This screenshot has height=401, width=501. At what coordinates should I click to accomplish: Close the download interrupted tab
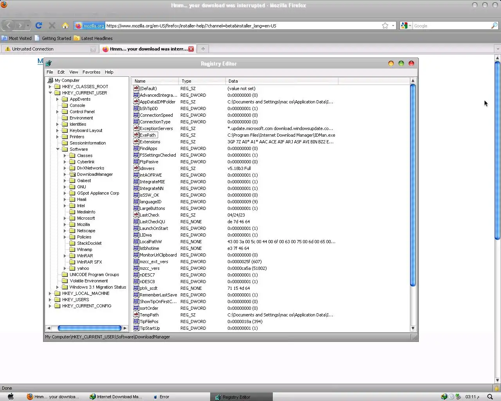click(x=191, y=49)
